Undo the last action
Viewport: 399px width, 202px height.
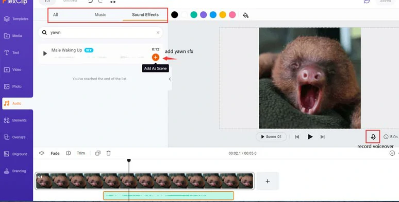click(x=90, y=1)
